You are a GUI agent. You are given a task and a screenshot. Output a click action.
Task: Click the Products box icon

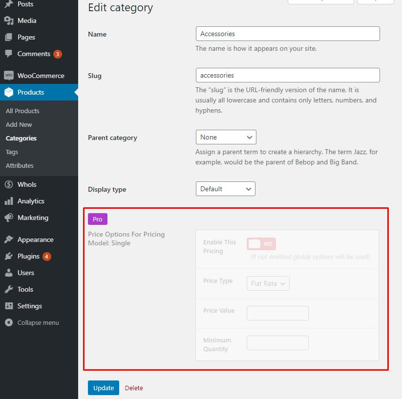9,92
